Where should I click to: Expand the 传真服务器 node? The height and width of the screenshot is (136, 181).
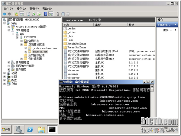coord(9,62)
